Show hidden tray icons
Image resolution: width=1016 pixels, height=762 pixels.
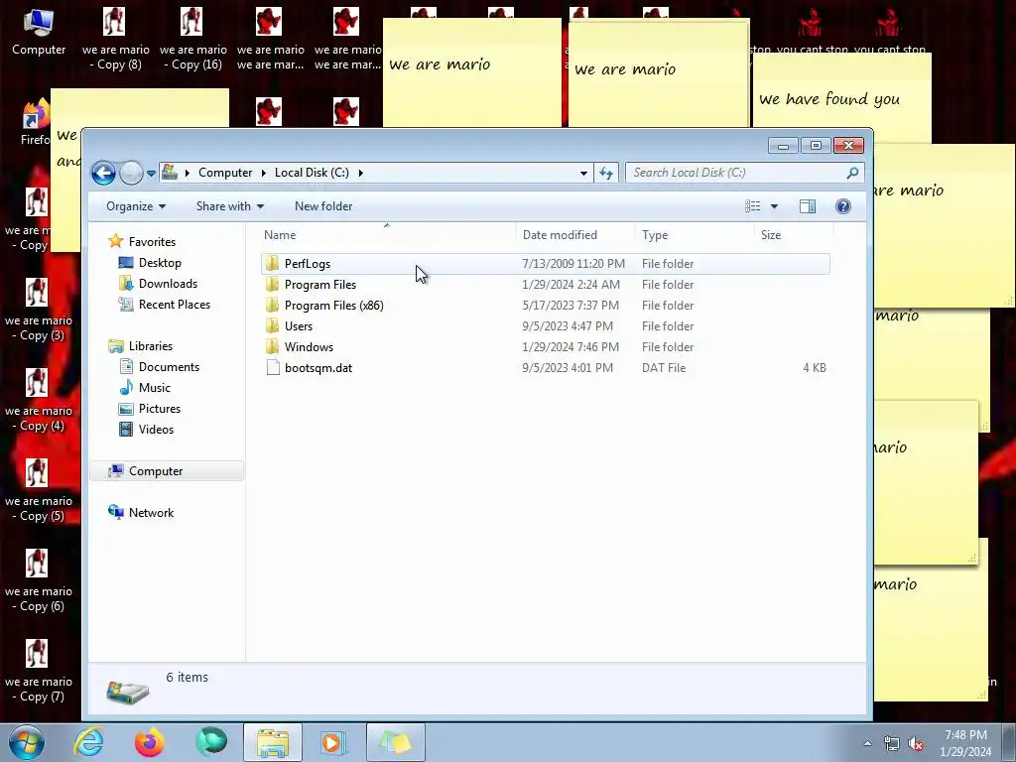tap(867, 743)
